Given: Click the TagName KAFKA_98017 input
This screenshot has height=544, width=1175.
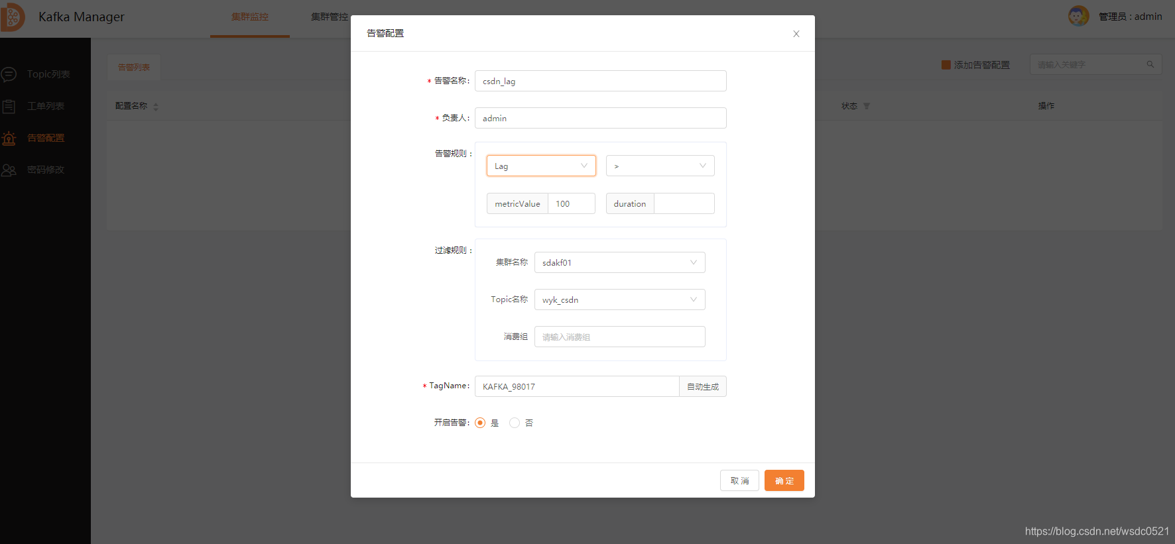Looking at the screenshot, I should click(577, 386).
